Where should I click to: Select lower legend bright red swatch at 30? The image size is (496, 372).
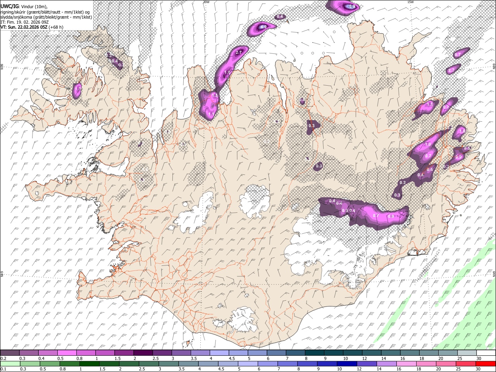486,363
